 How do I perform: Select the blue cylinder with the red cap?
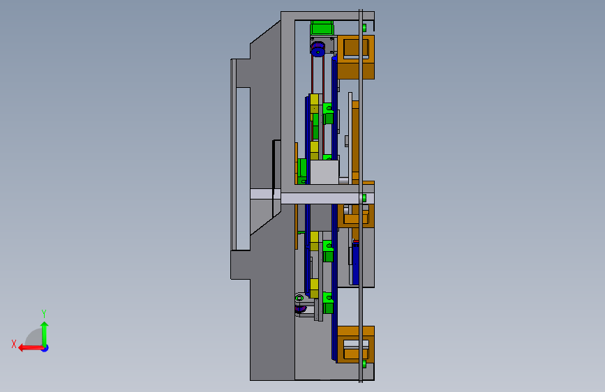coord(355,262)
